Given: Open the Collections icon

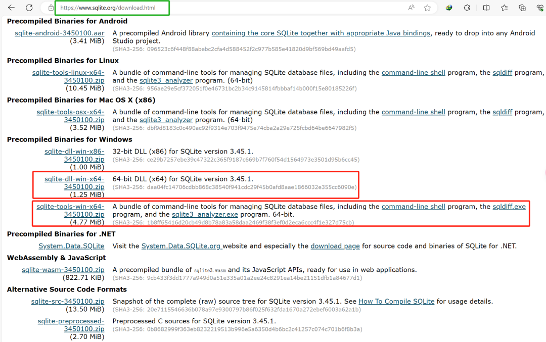Looking at the screenshot, I should pyautogui.click(x=522, y=8).
